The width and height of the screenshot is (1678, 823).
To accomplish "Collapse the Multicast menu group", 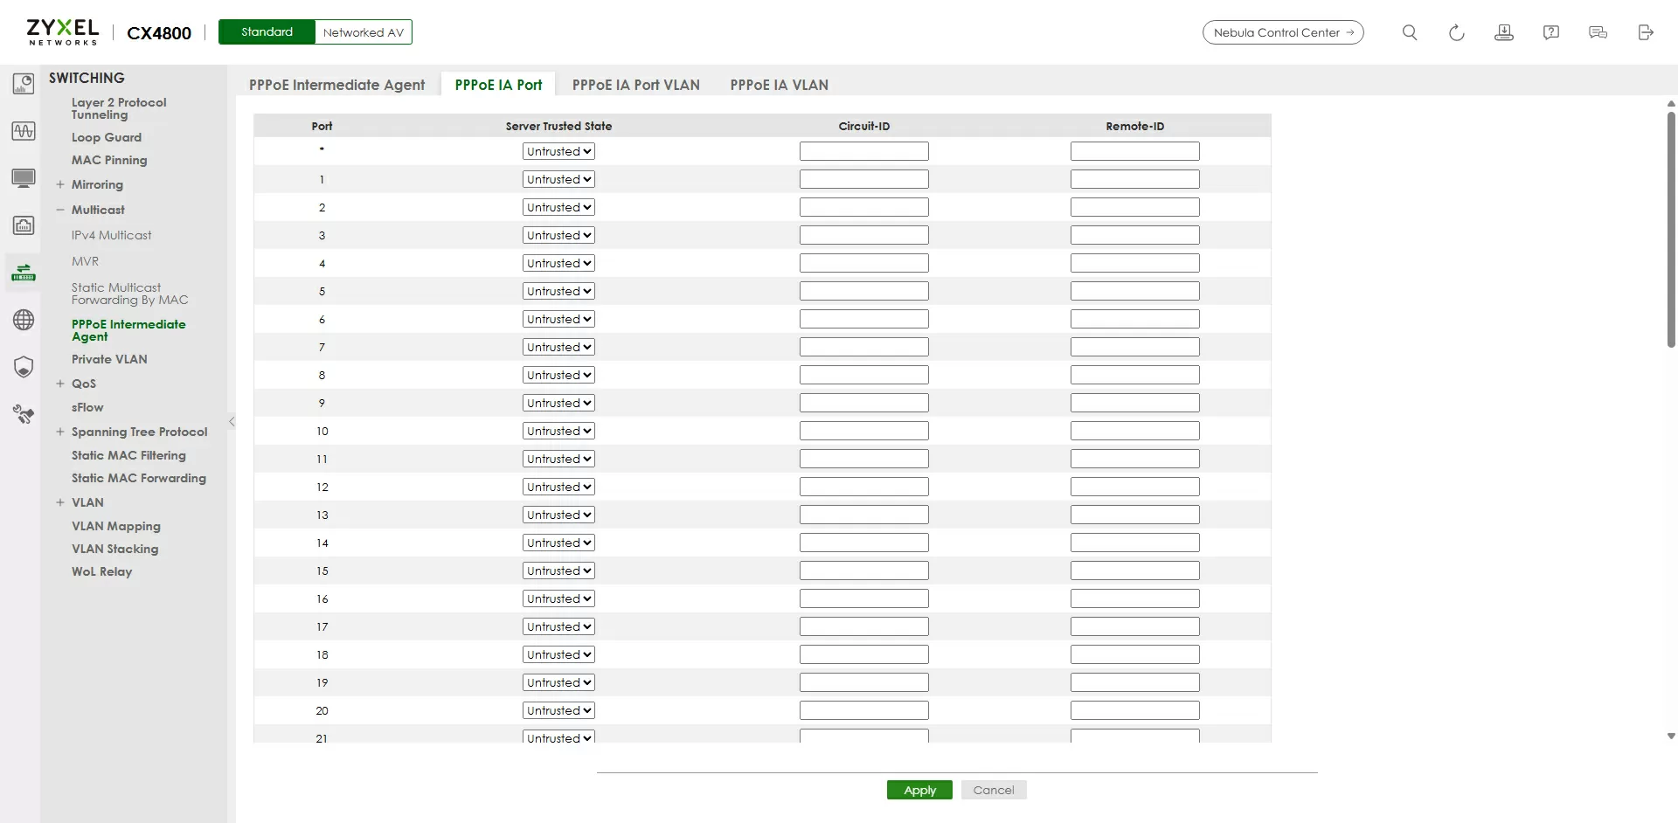I will point(60,210).
